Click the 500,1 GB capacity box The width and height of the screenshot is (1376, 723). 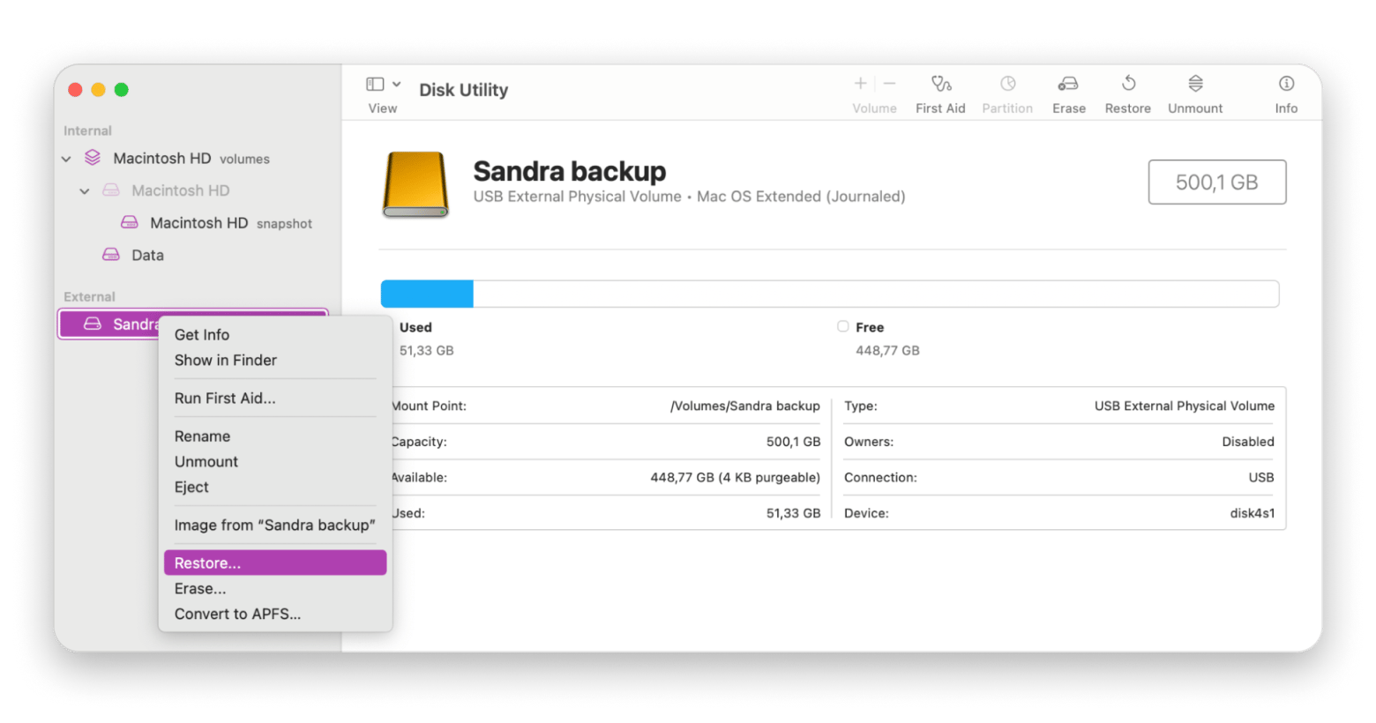[1216, 183]
